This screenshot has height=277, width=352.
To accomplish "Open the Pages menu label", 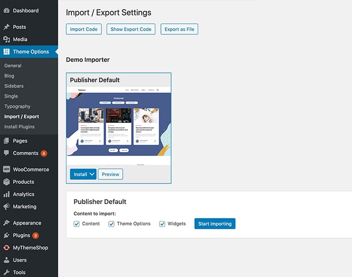I will 20,141.
